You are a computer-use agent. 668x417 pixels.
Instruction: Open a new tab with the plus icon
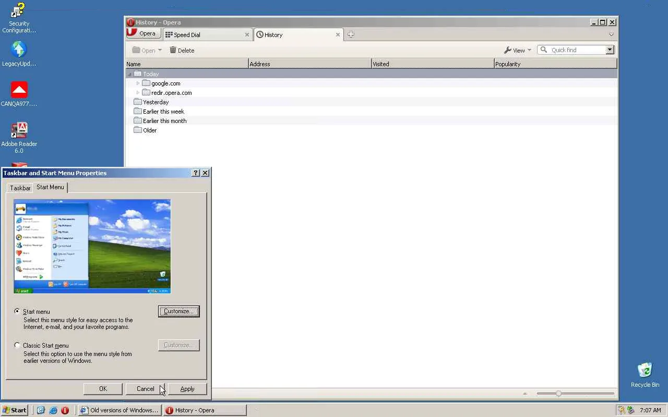click(351, 34)
